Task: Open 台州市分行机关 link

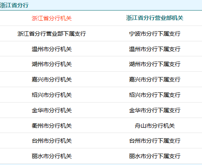Action: (x=52, y=141)
